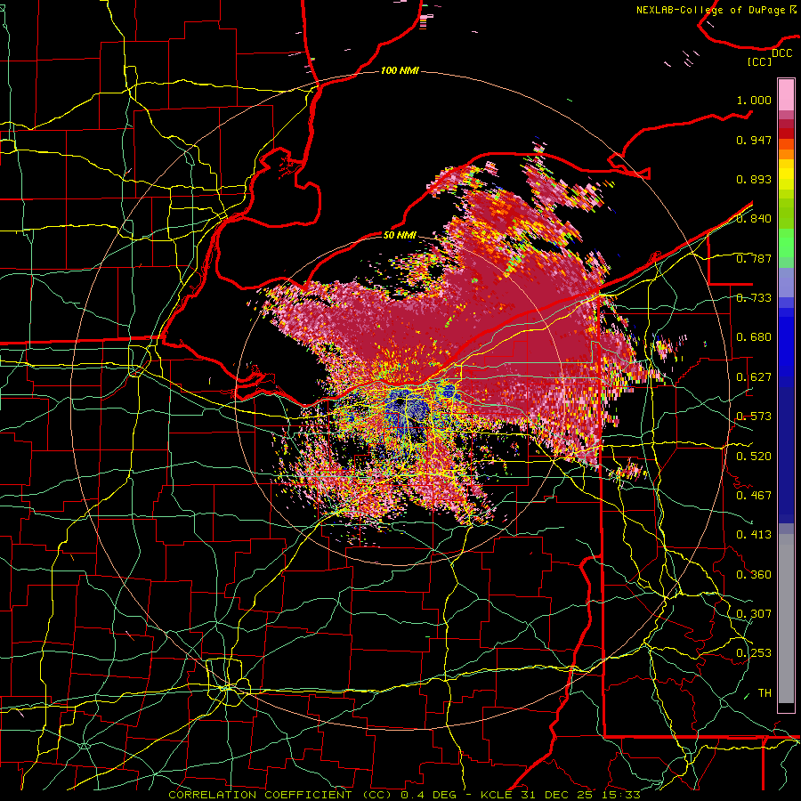The image size is (801, 801).
Task: Click the DCC label above the color scale
Action: (x=781, y=53)
